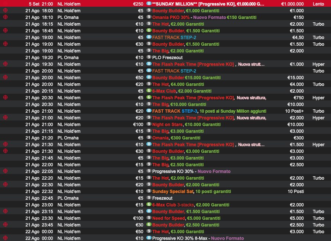Click the target icon on the €15.000 Bounty Builder row

pos(6,77)
